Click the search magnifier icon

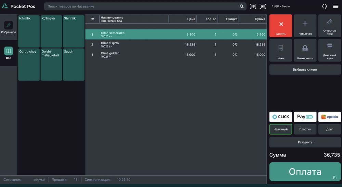coord(242,6)
